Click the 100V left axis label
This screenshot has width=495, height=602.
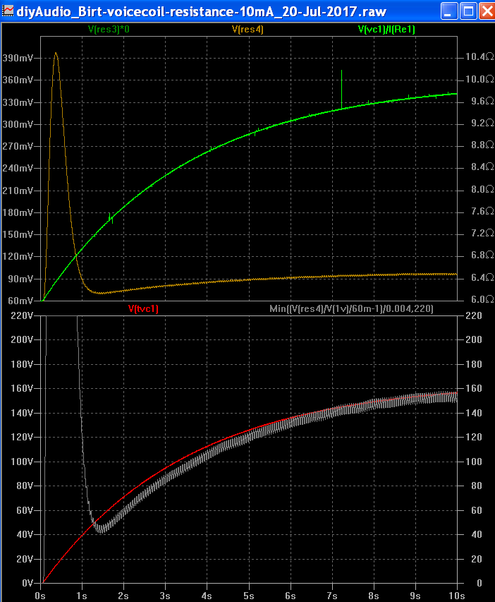(22, 462)
